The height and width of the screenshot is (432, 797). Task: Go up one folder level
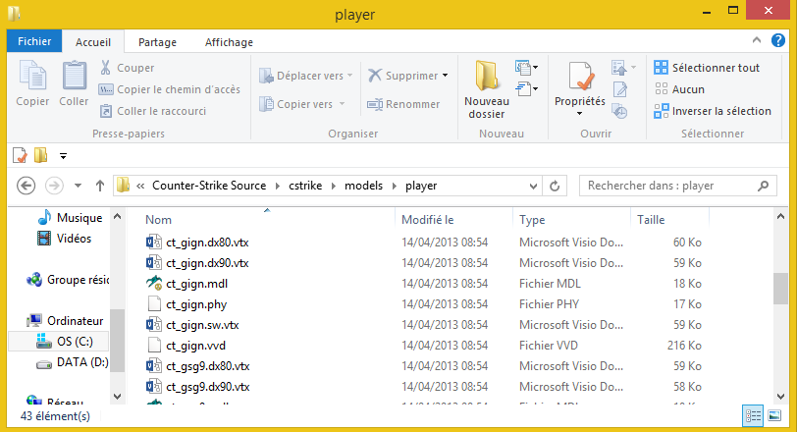pyautogui.click(x=100, y=186)
